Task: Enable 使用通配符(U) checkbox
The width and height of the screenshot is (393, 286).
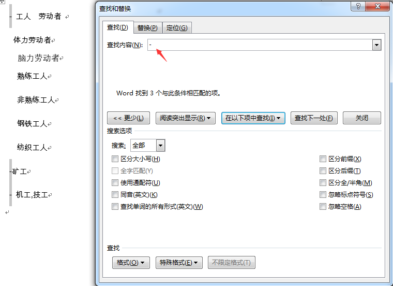Action: pos(115,182)
